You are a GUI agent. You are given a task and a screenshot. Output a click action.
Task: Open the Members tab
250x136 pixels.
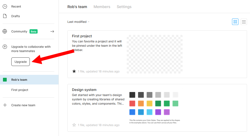(x=102, y=7)
